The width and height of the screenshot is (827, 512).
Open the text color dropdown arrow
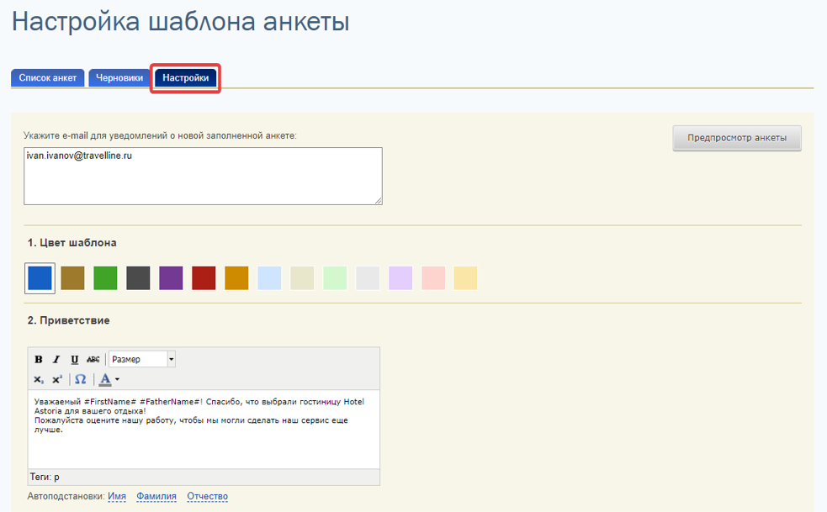tap(117, 379)
